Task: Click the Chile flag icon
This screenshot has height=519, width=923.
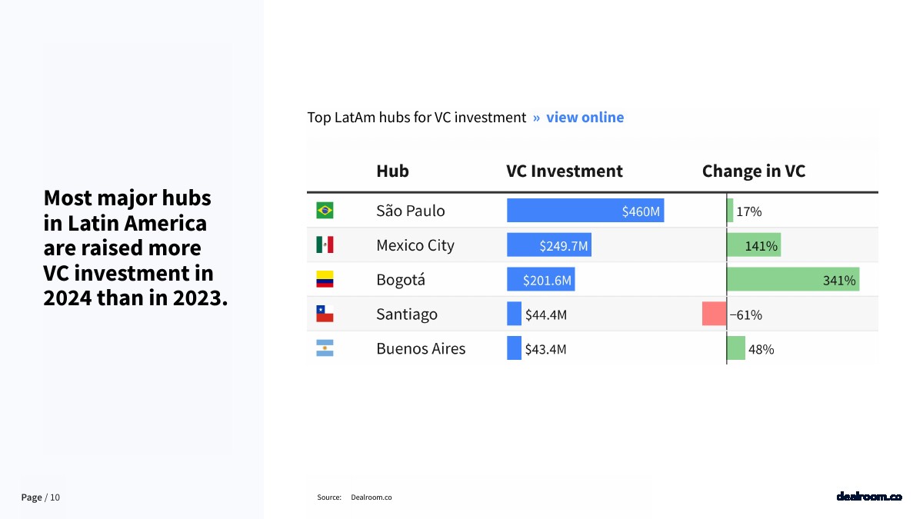Action: (x=325, y=314)
